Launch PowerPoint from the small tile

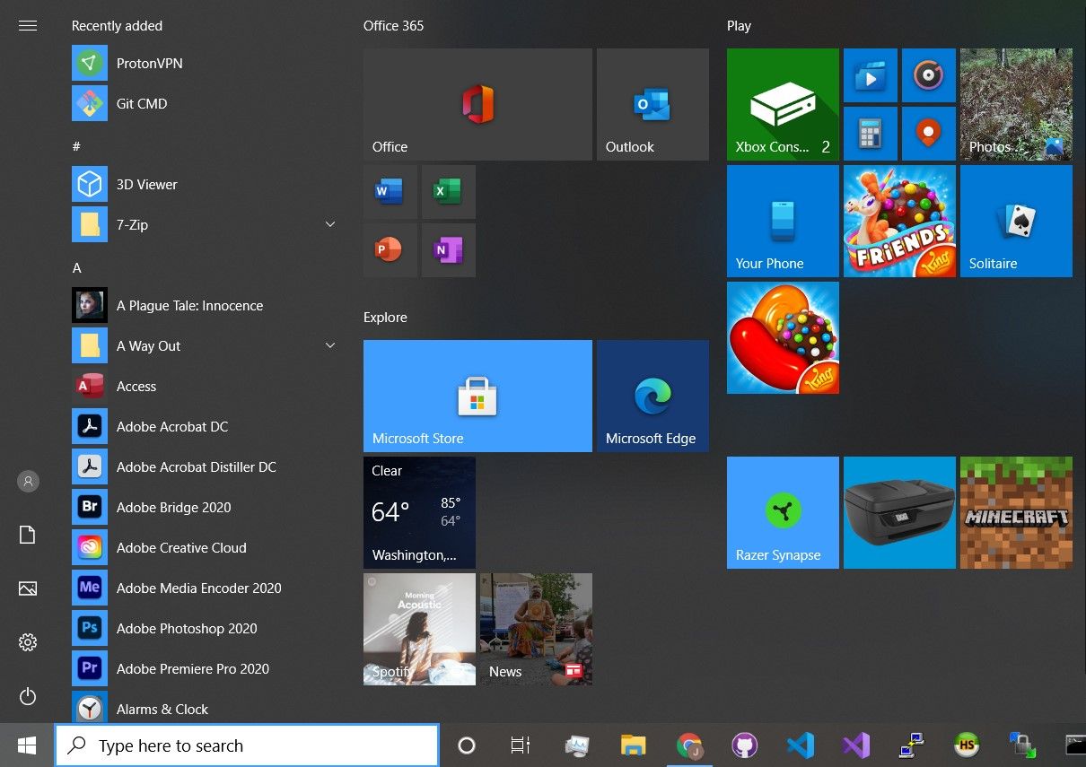tap(390, 250)
